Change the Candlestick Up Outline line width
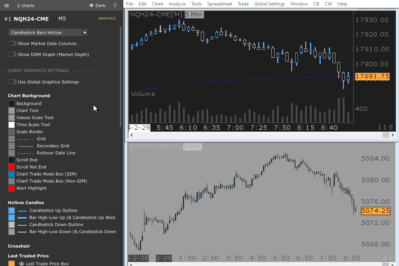 [22, 211]
